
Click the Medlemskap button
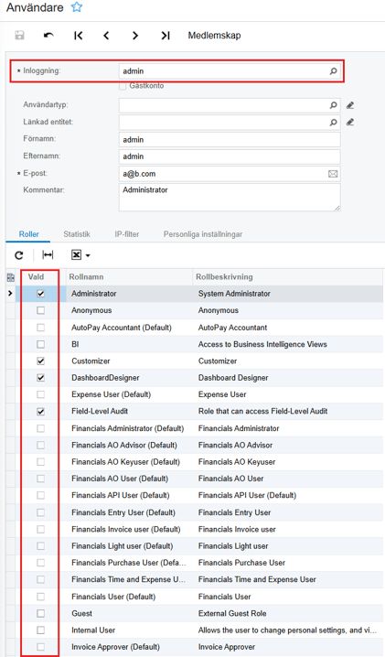pos(214,36)
